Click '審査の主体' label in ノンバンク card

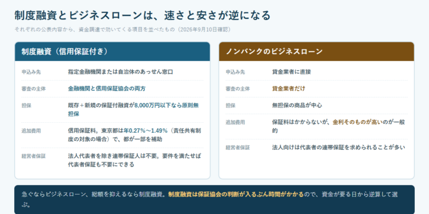(x=237, y=89)
